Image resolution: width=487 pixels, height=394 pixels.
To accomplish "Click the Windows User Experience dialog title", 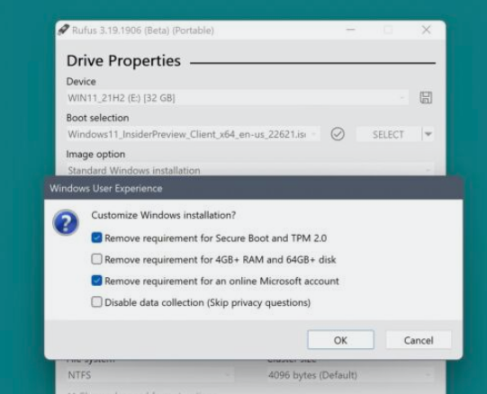I will click(x=106, y=188).
